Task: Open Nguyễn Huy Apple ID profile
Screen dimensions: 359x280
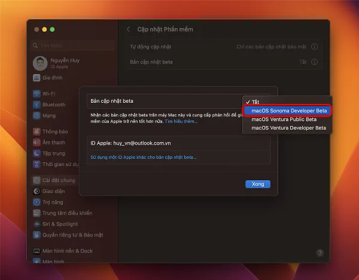Action: coord(56,63)
